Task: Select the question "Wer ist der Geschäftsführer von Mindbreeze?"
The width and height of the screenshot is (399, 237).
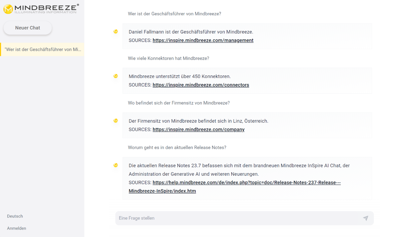Action: [x=175, y=14]
